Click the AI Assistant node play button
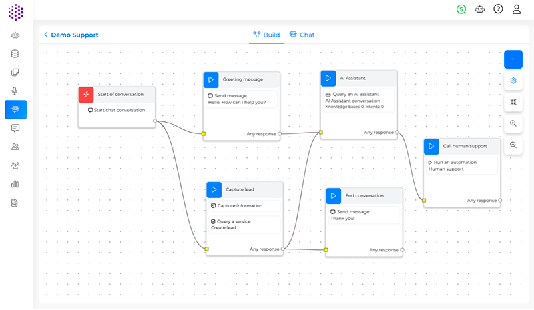Image resolution: width=534 pixels, height=310 pixels. [x=328, y=78]
